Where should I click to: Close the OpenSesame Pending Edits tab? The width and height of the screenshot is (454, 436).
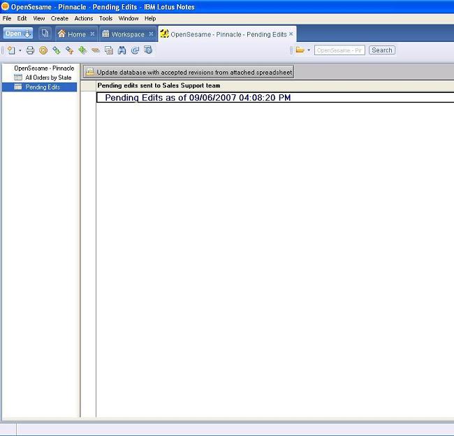291,34
